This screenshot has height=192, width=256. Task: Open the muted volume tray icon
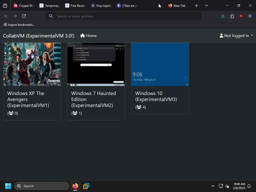pyautogui.click(x=227, y=186)
